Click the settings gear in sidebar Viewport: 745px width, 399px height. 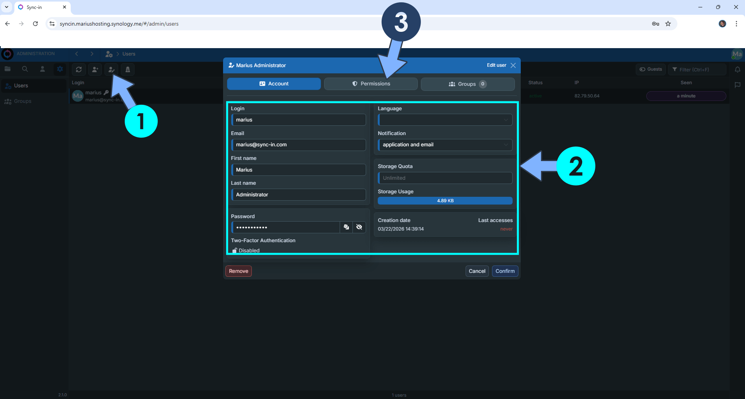(x=60, y=69)
